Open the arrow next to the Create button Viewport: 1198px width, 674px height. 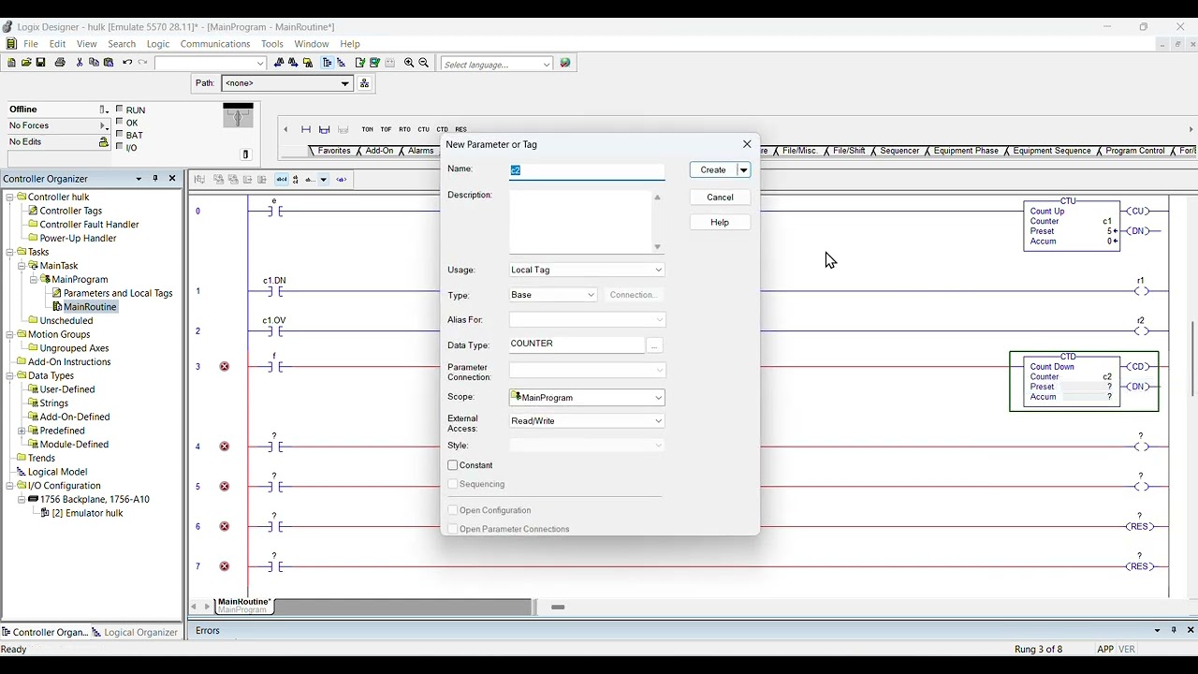click(x=744, y=170)
